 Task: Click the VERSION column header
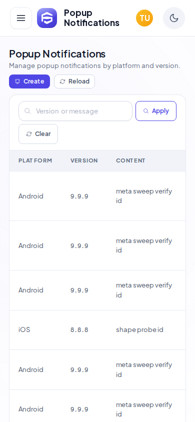[84, 160]
